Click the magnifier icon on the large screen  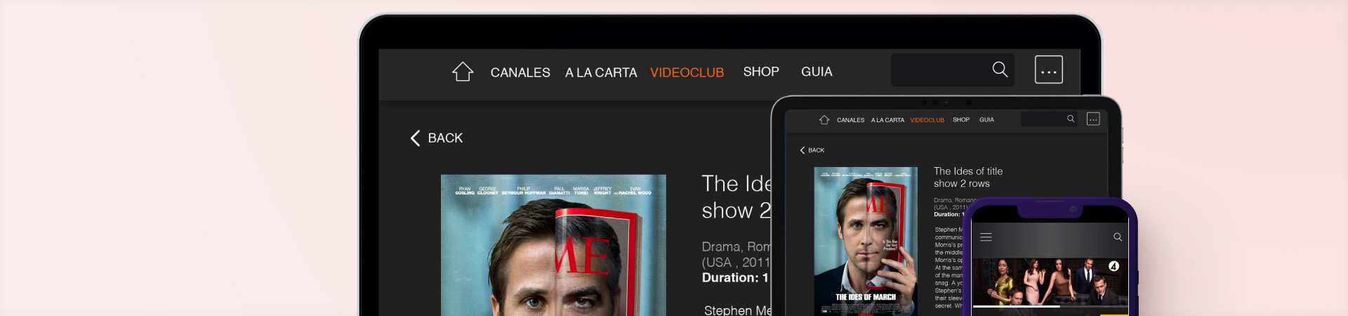tap(1000, 70)
